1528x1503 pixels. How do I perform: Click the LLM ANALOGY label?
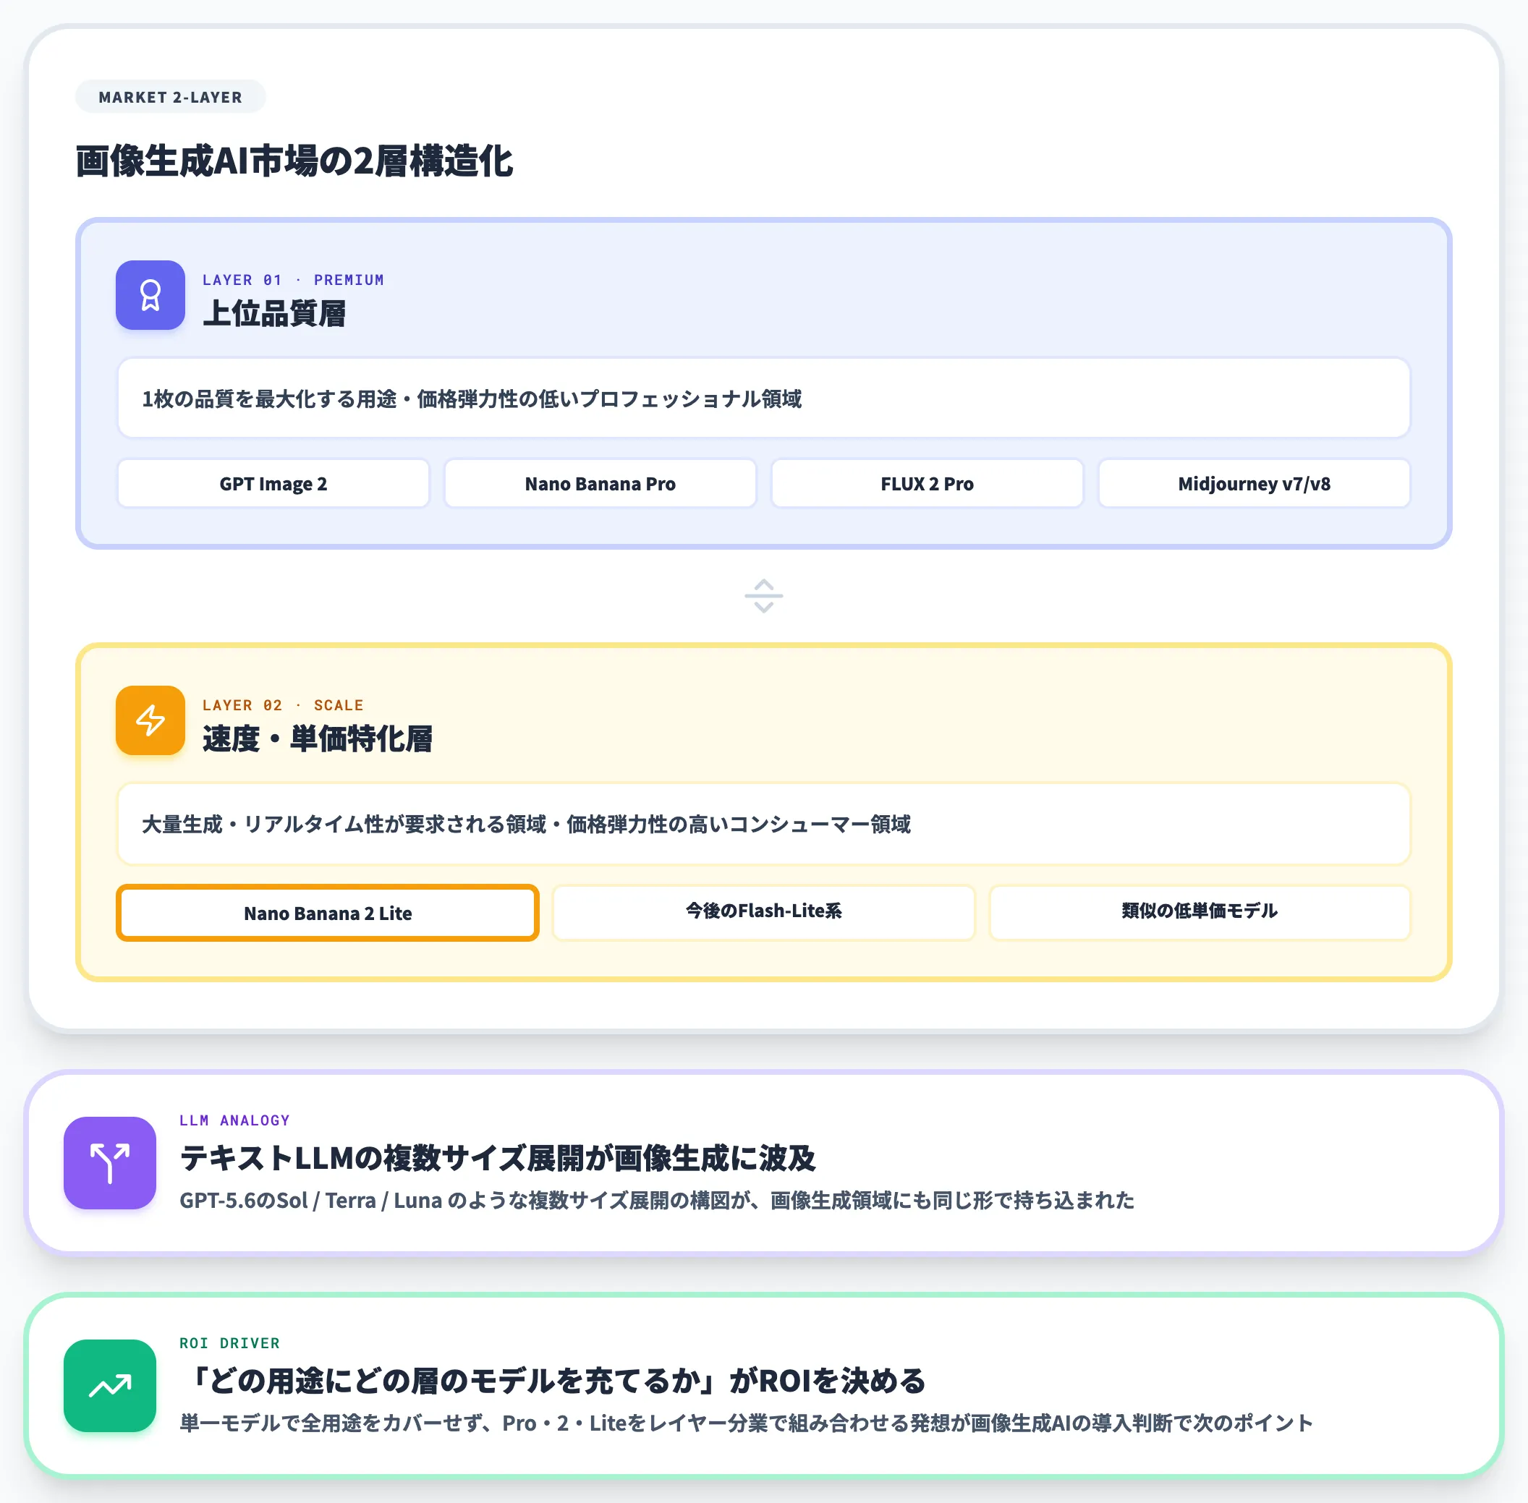[234, 1120]
